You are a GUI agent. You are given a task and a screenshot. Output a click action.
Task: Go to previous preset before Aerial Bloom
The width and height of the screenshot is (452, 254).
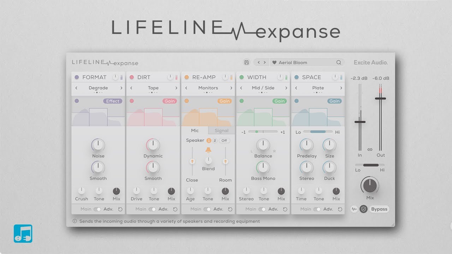click(258, 62)
